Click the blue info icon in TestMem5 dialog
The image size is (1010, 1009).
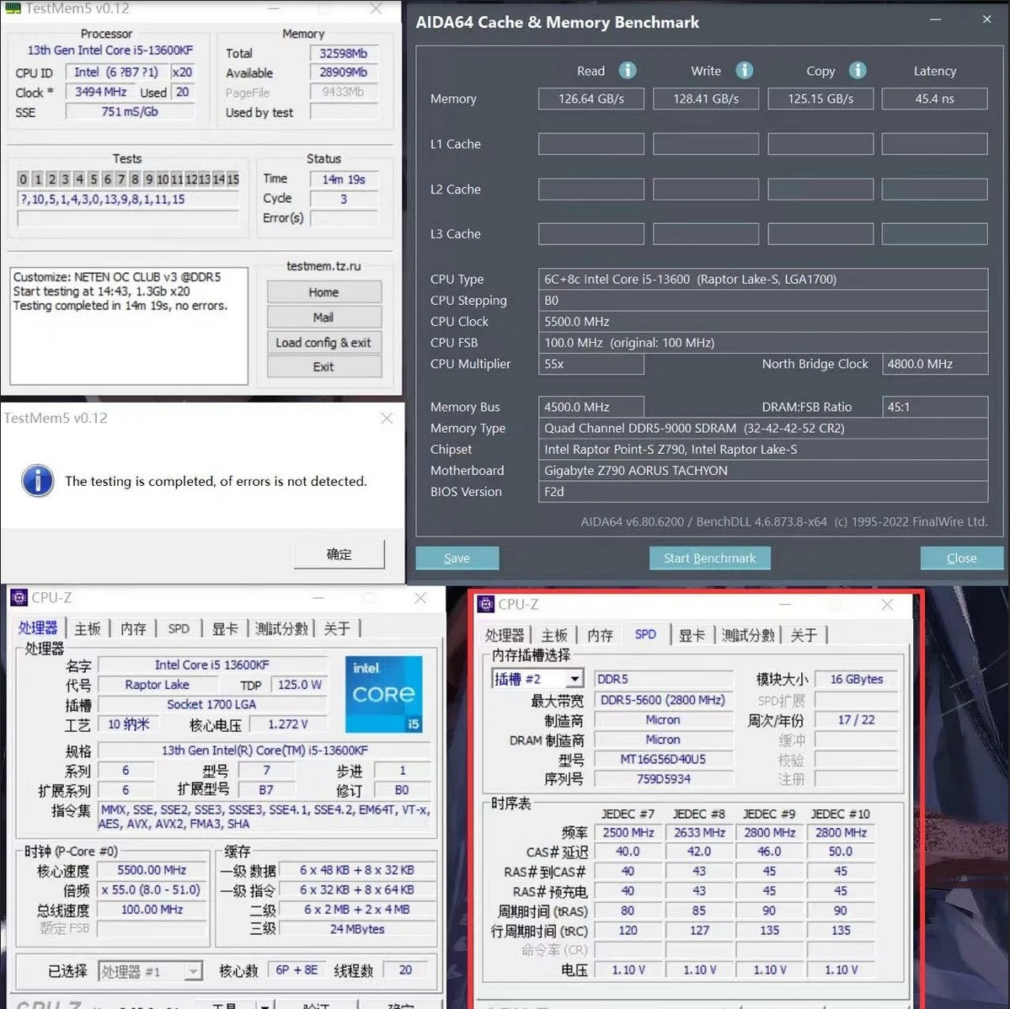coord(38,481)
